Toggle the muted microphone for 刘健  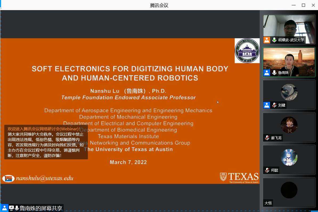pyautogui.click(x=274, y=105)
